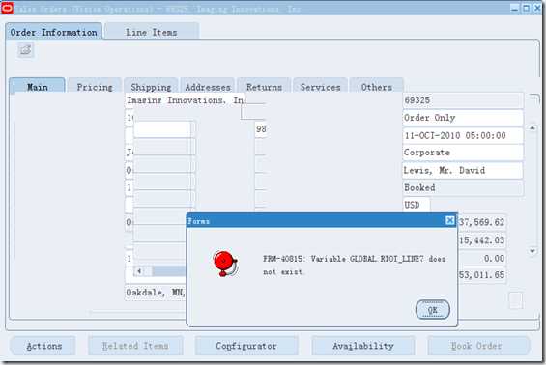Switch to the Line Items tab
The image size is (546, 365).
152,33
